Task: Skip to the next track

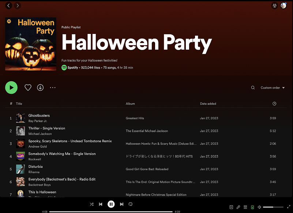Action: 121,204
